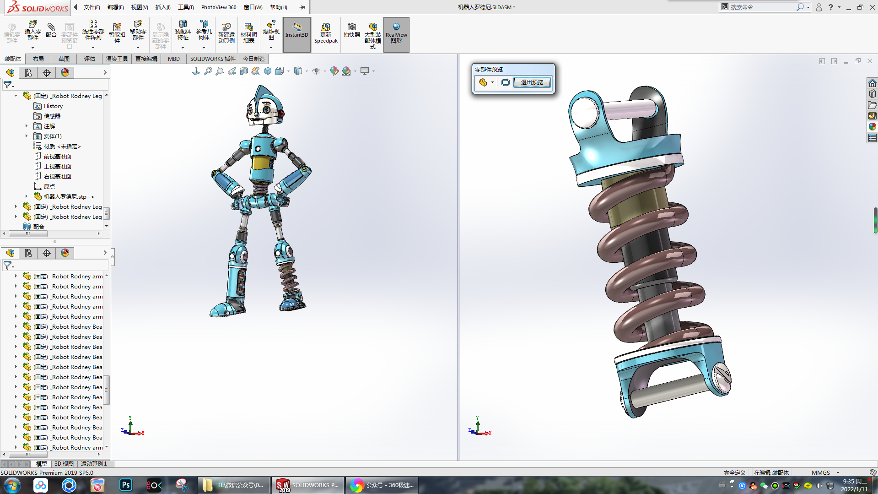
Task: Open 文件(F) menu
Action: 92,7
